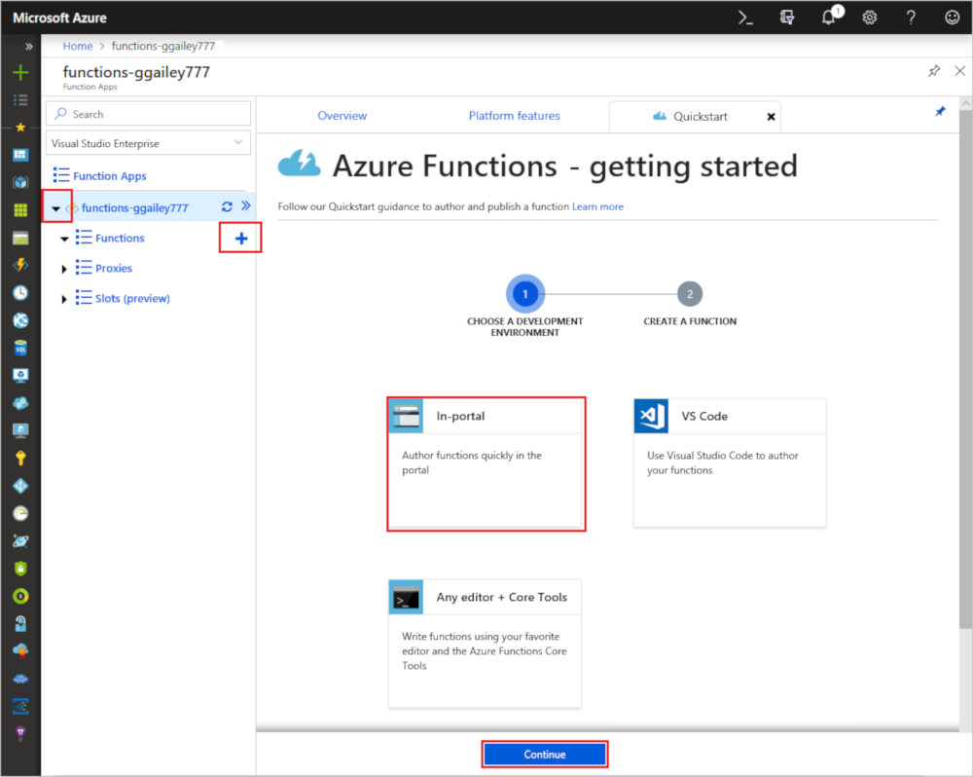Click the plus icon to add a function
This screenshot has height=777, width=973.
click(241, 239)
